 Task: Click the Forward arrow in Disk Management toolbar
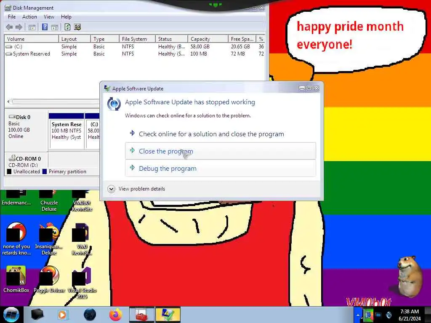point(19,27)
